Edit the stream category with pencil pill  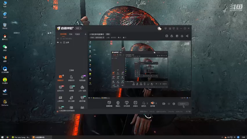[97, 37]
